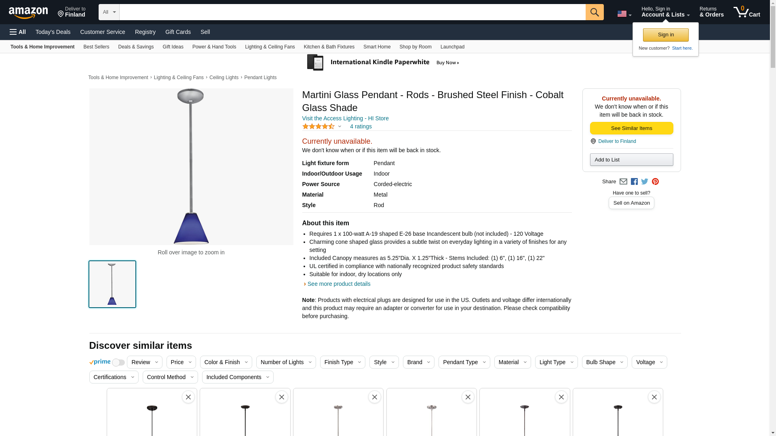Open the Gift Cards menu item
The height and width of the screenshot is (436, 776).
(178, 32)
